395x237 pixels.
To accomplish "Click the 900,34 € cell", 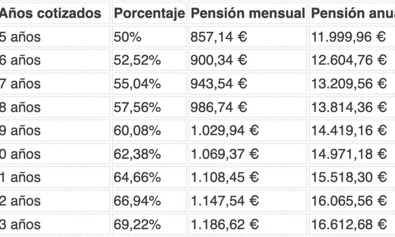I will 219,60.
